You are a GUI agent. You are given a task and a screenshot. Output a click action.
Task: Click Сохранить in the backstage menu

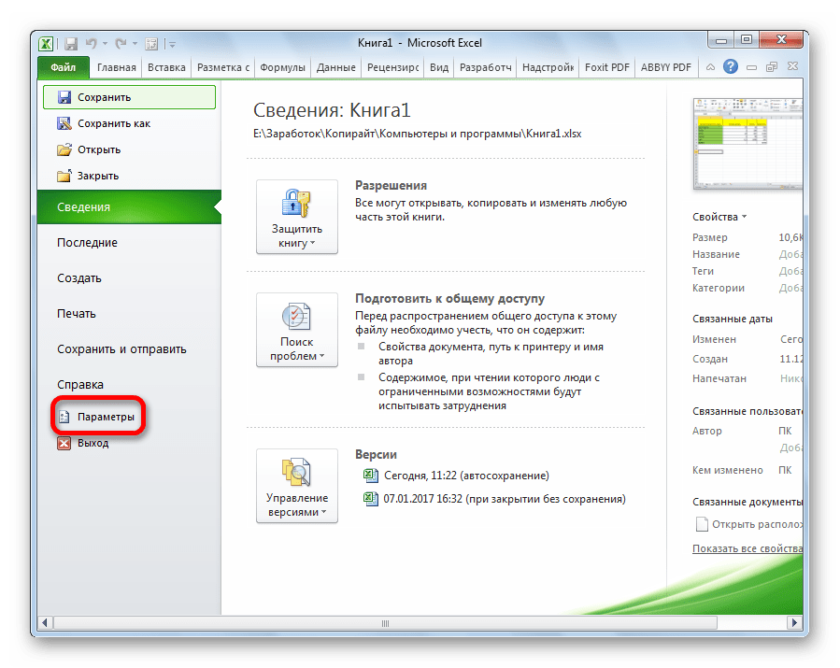pos(129,97)
